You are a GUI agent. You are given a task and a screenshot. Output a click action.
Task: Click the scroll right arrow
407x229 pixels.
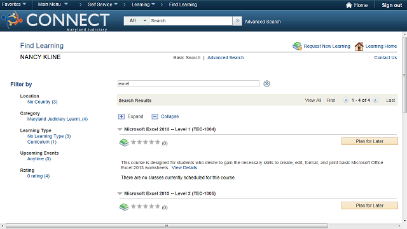click(x=399, y=226)
